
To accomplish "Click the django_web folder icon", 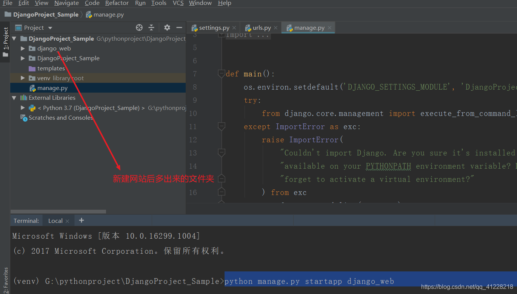I will click(x=32, y=49).
